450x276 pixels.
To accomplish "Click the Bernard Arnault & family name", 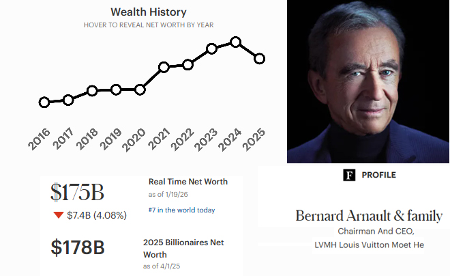I will [369, 217].
